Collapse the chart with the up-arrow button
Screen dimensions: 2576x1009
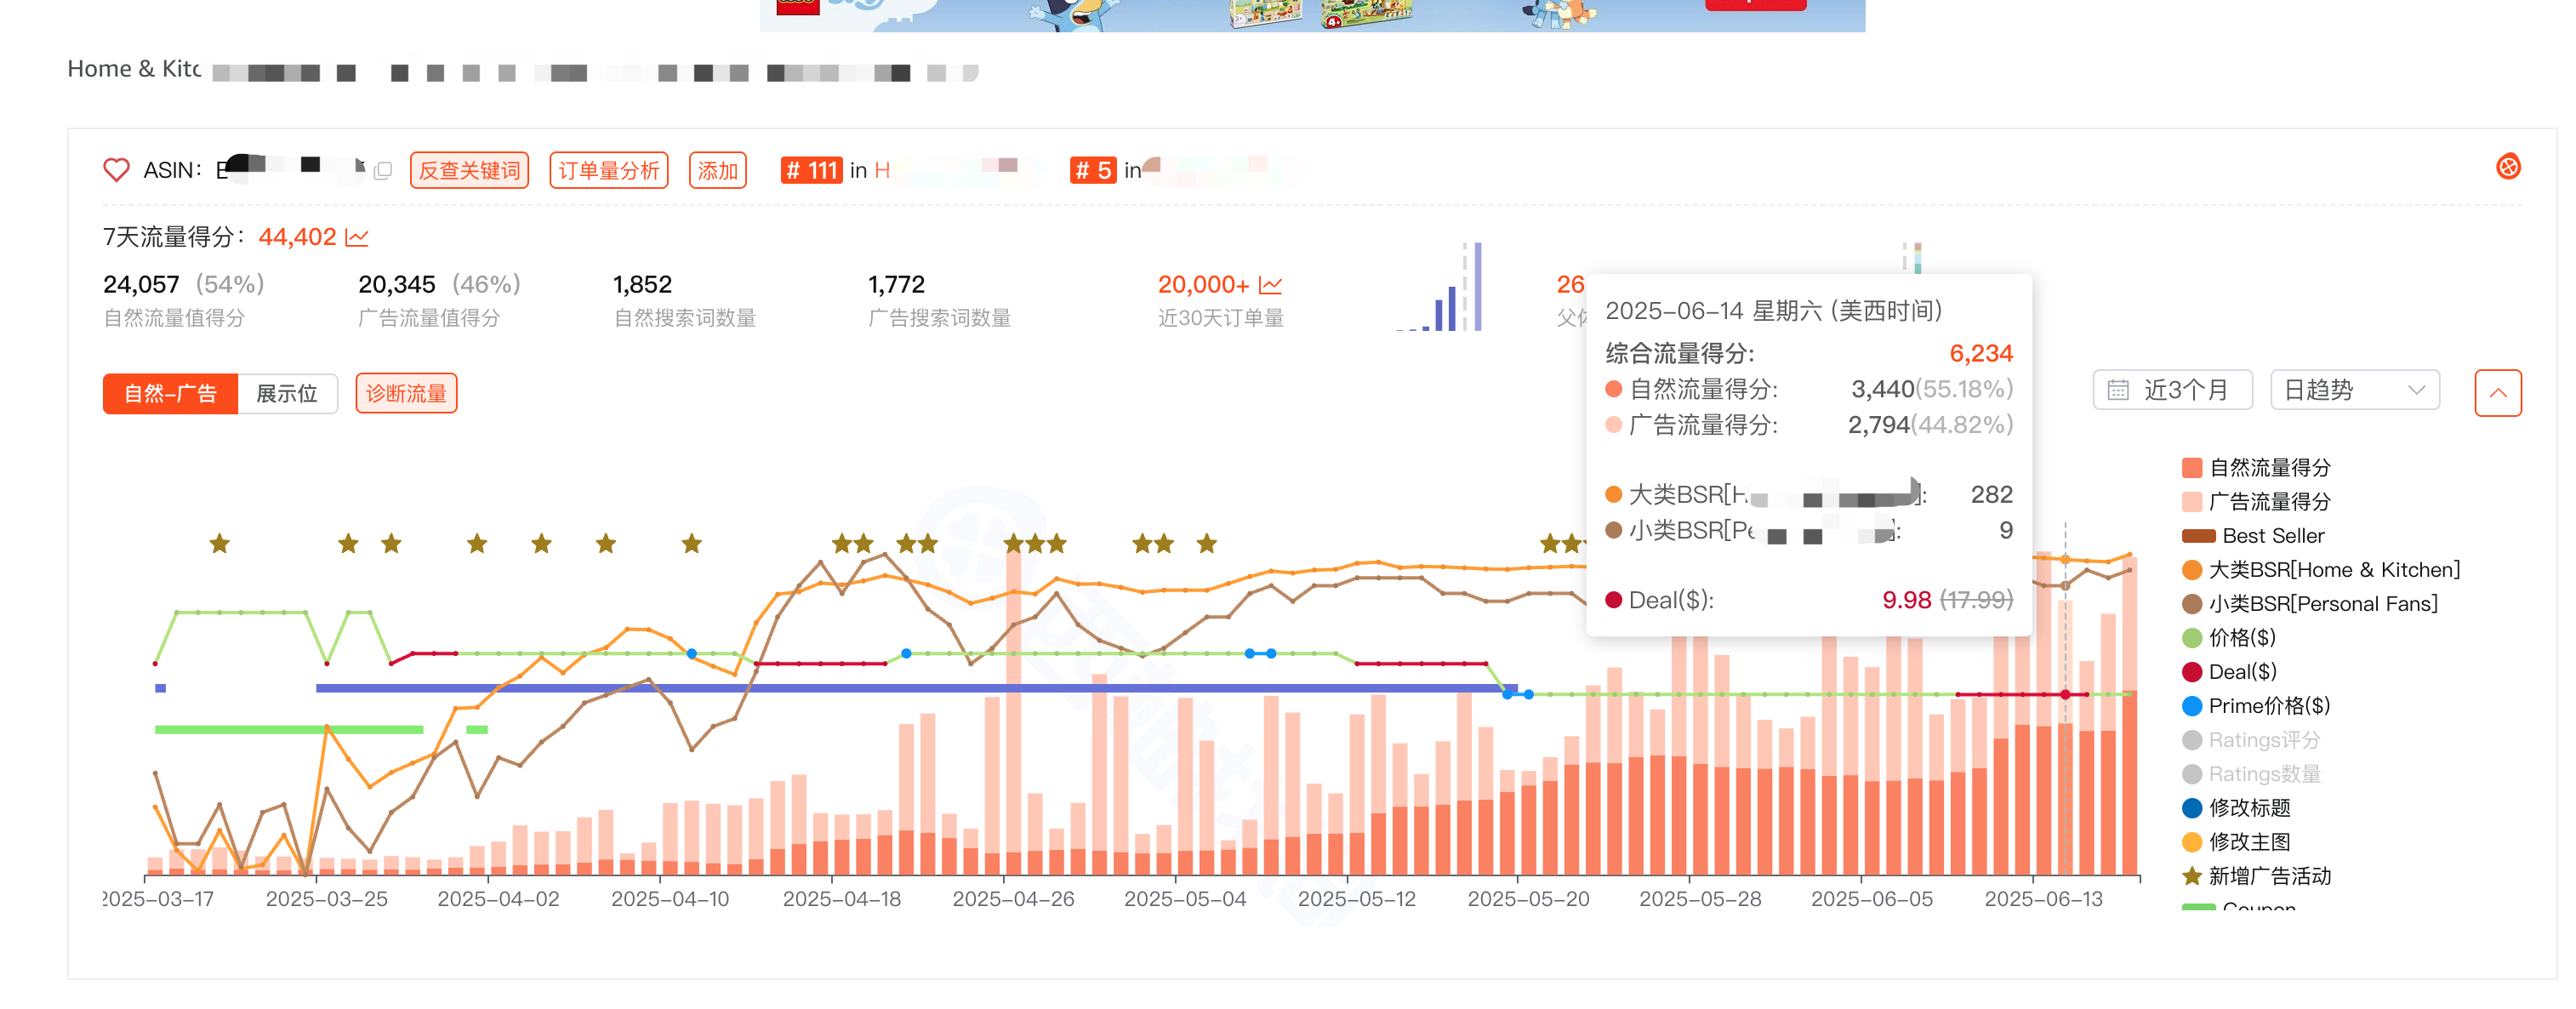click(2497, 392)
